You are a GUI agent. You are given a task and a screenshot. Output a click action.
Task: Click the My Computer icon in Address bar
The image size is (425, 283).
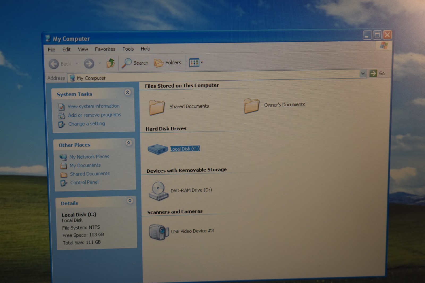tap(72, 78)
